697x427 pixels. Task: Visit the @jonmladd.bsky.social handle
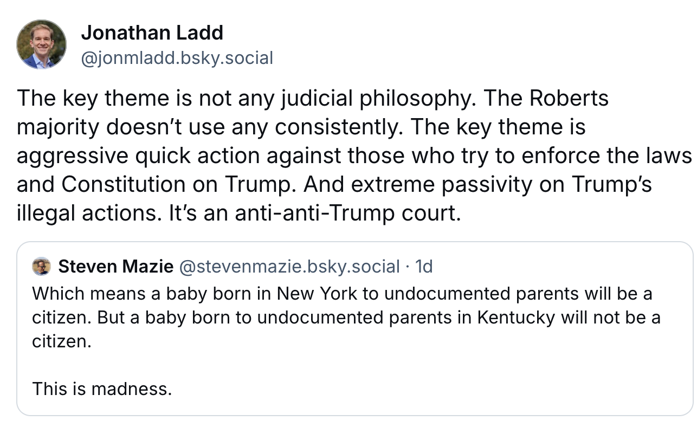(177, 57)
